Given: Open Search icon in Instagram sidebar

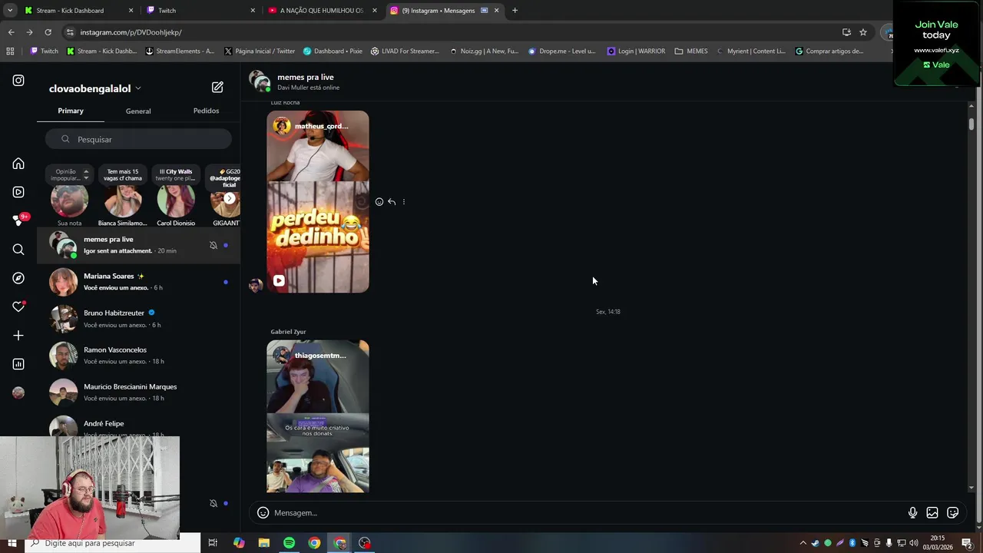Looking at the screenshot, I should click(x=18, y=250).
